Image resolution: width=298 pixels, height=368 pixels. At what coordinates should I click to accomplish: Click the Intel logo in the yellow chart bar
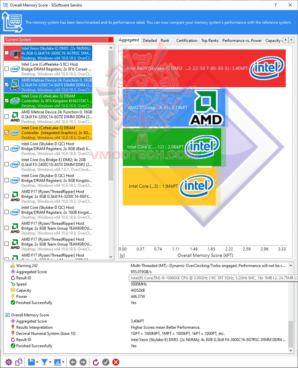[197, 186]
